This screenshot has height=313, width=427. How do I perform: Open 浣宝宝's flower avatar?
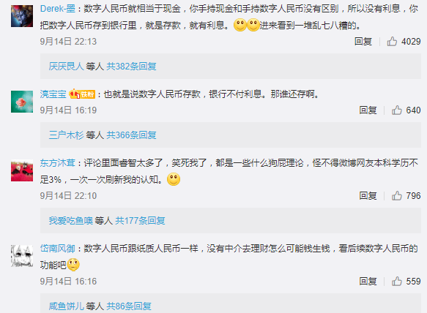[22, 102]
